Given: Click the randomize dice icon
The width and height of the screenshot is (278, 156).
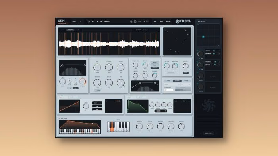Looking at the screenshot, I should [x=135, y=21].
